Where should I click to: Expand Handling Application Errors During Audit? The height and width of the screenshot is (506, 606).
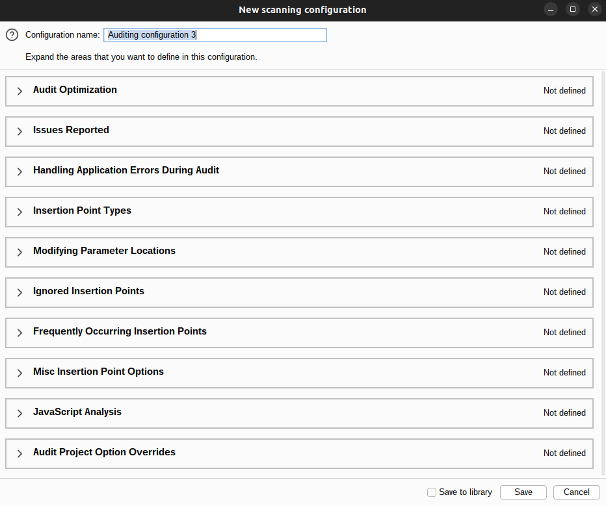19,171
